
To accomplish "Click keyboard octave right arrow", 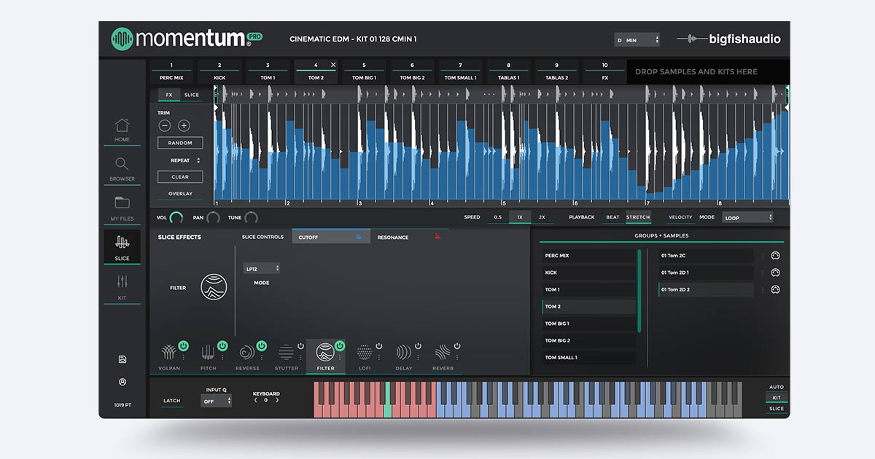I will pyautogui.click(x=277, y=400).
